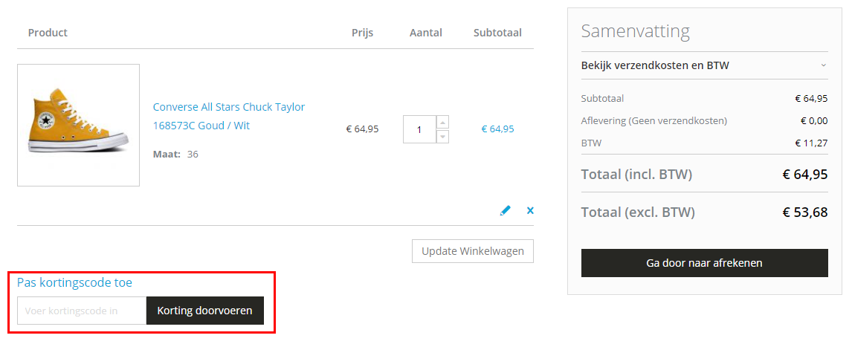Click the Maat: 36 size label

click(175, 155)
